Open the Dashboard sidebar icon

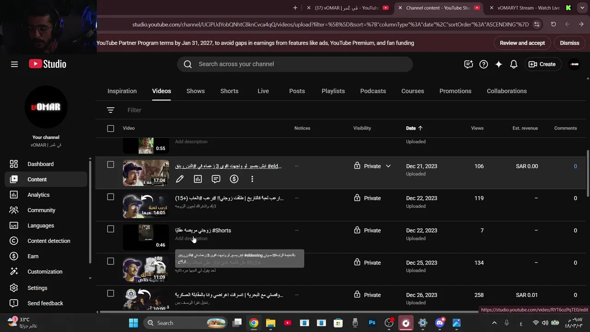pyautogui.click(x=14, y=164)
